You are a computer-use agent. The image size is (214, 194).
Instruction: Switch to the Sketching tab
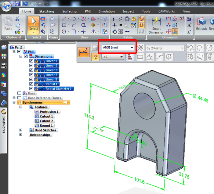[47, 11]
